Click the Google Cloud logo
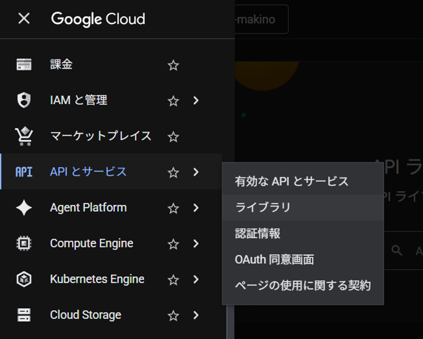 tap(98, 19)
